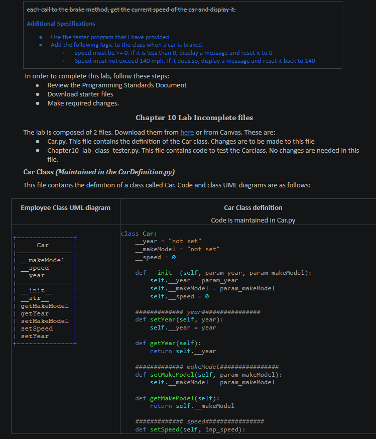
Task: Click the 'Chapter10_lab_class_tester.py' bullet text
Action: (203, 155)
